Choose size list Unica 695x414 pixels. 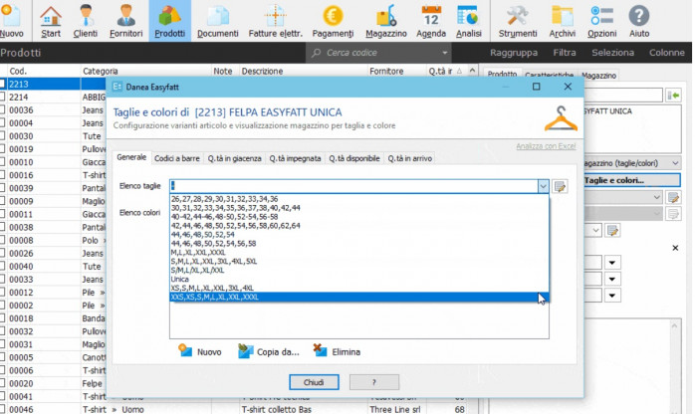coord(359,279)
